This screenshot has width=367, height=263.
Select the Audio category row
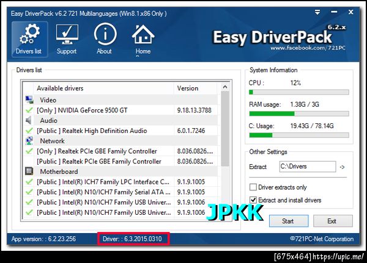pyautogui.click(x=121, y=120)
